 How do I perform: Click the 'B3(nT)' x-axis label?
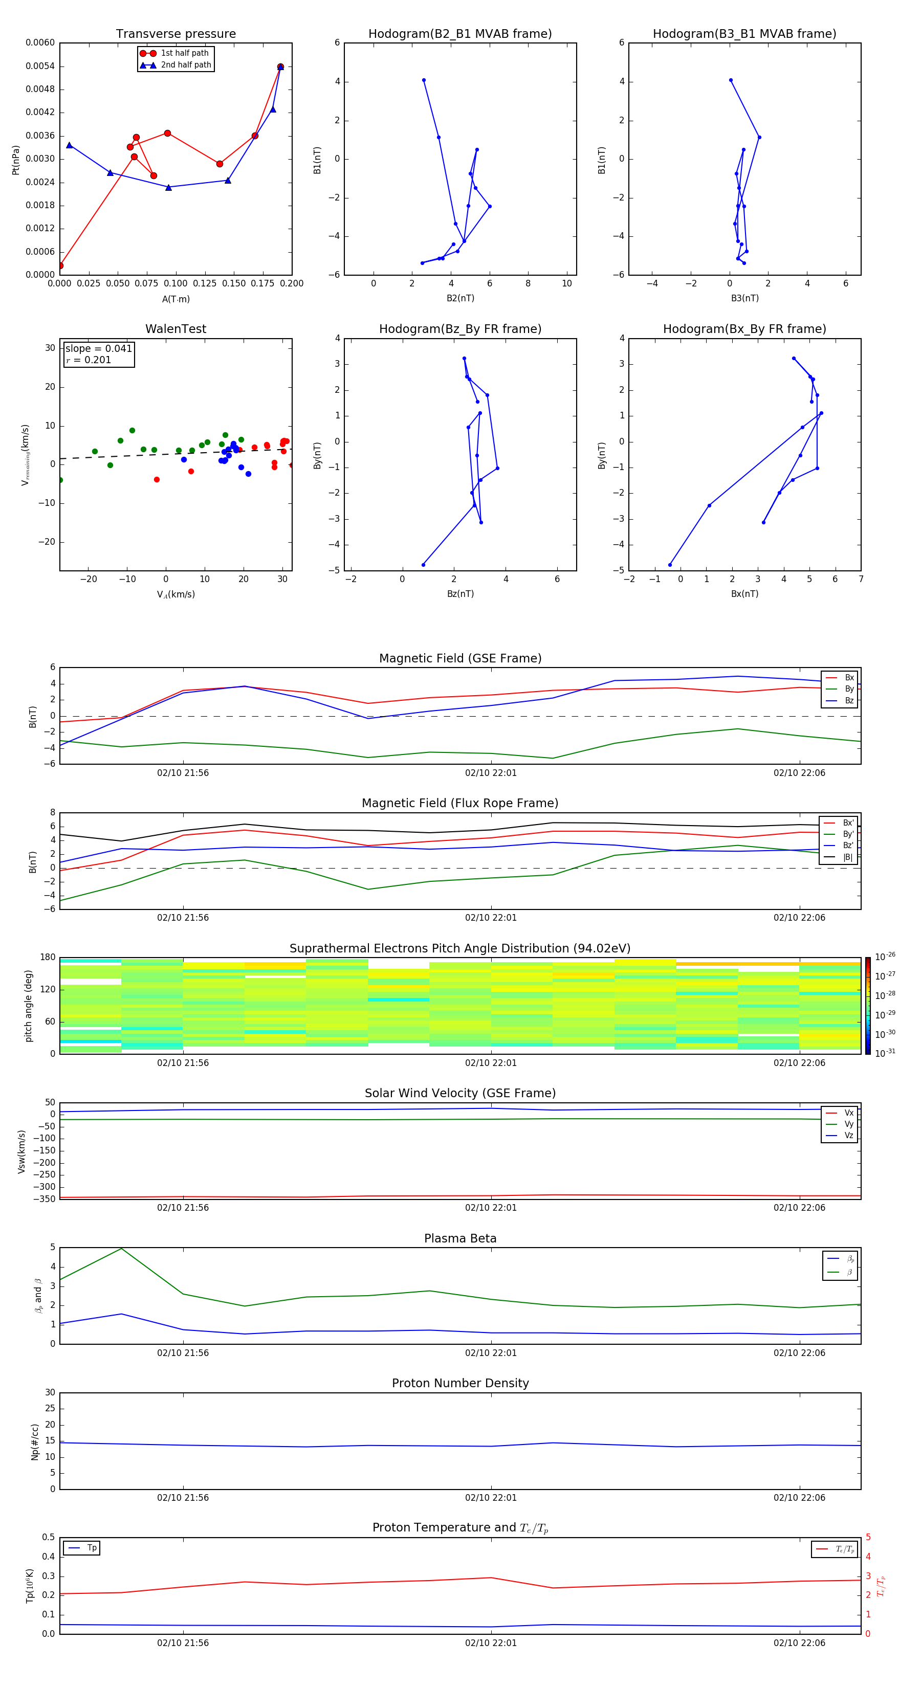coord(744,298)
